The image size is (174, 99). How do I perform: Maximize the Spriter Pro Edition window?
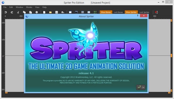click(163, 2)
